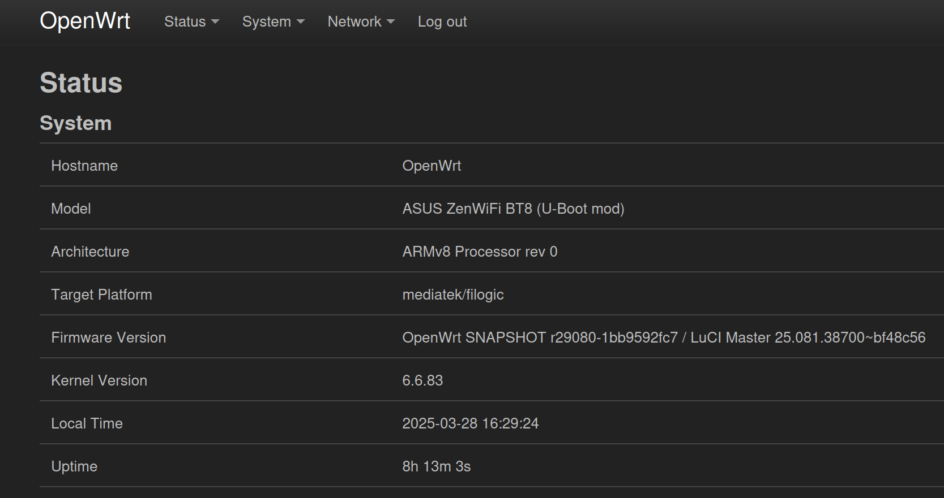
Task: Select local time '2025-03-28 16:29:24'
Action: [470, 423]
